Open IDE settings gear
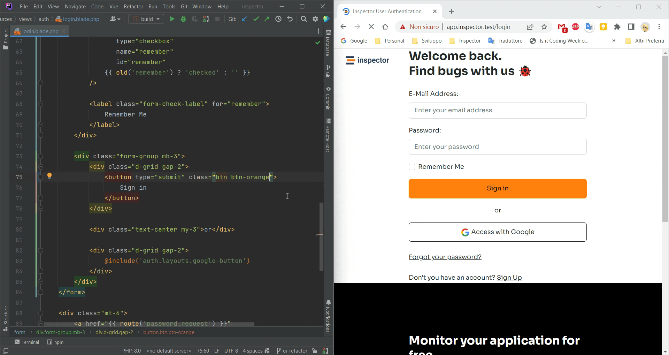Image resolution: width=669 pixels, height=355 pixels. [315, 19]
